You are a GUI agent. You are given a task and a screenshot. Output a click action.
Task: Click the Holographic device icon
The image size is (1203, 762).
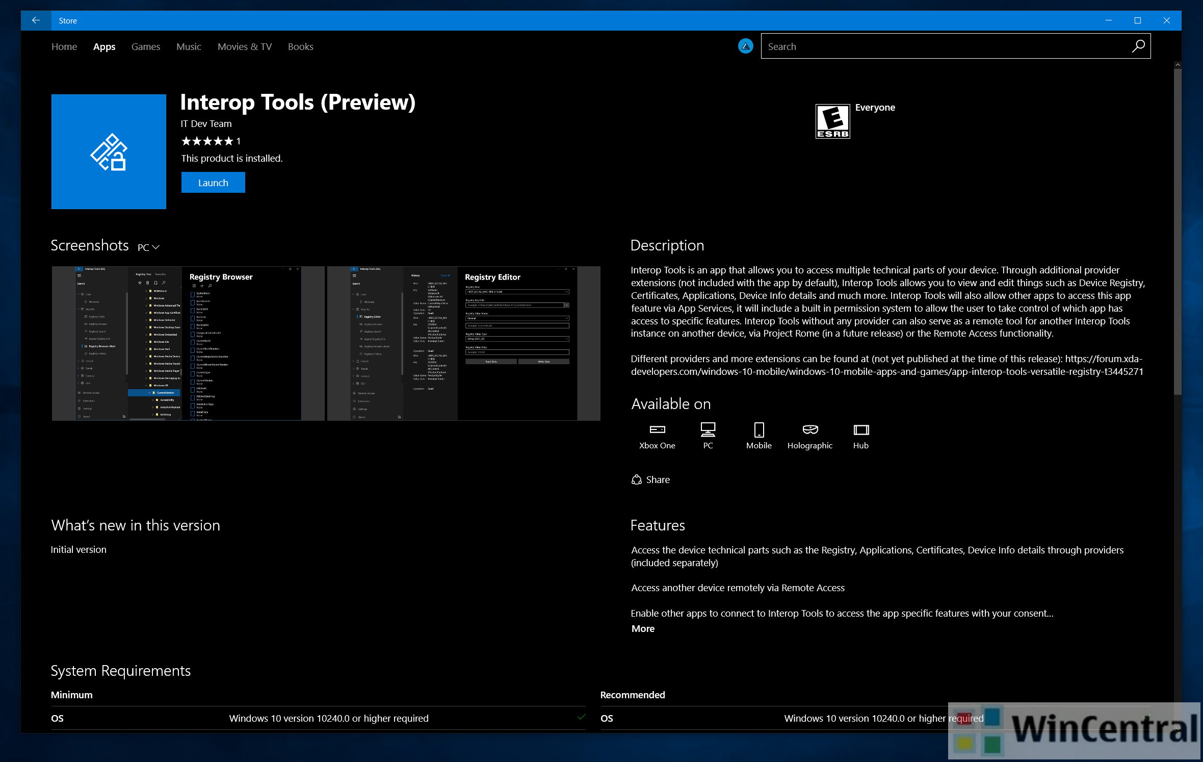coord(809,430)
